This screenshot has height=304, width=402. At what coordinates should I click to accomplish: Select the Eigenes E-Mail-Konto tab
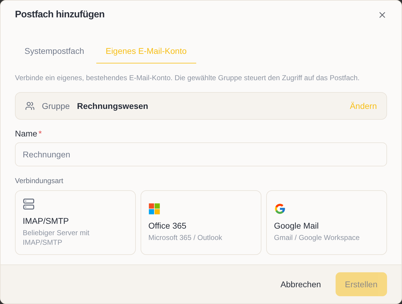click(146, 51)
